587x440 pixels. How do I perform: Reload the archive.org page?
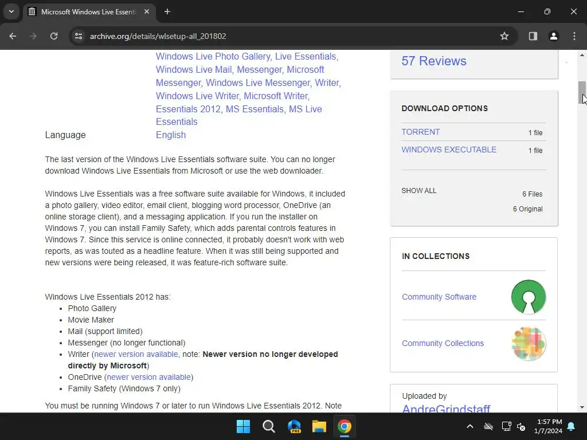pyautogui.click(x=54, y=36)
